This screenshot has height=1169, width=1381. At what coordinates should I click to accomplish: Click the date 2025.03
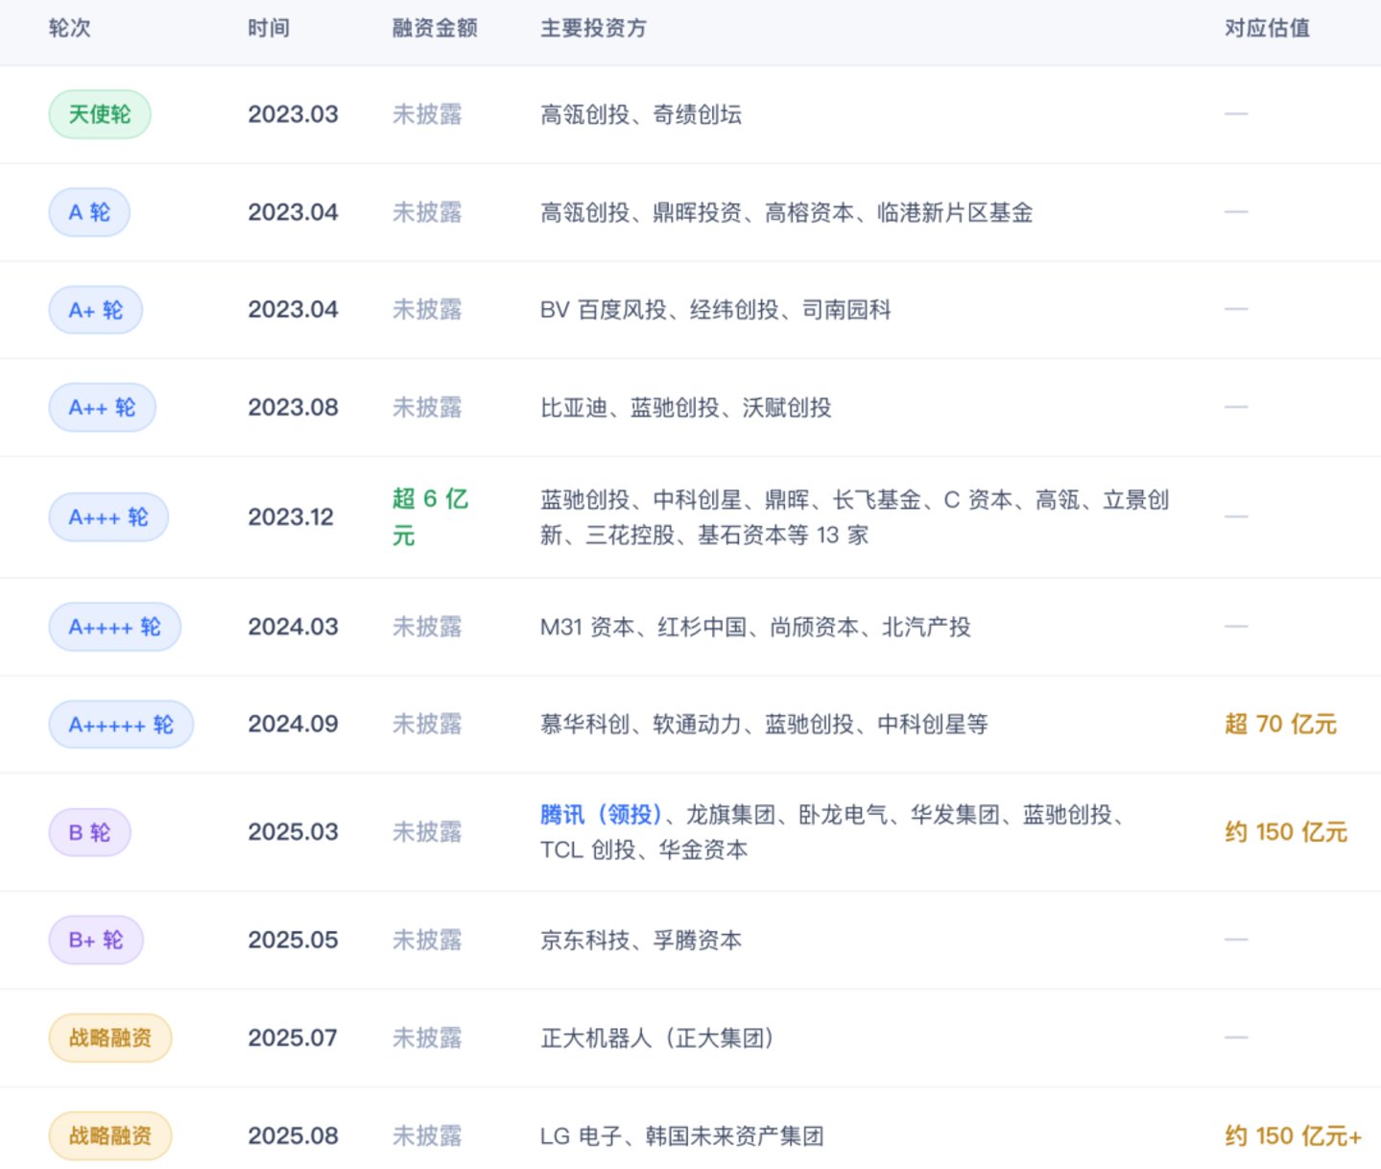point(293,832)
